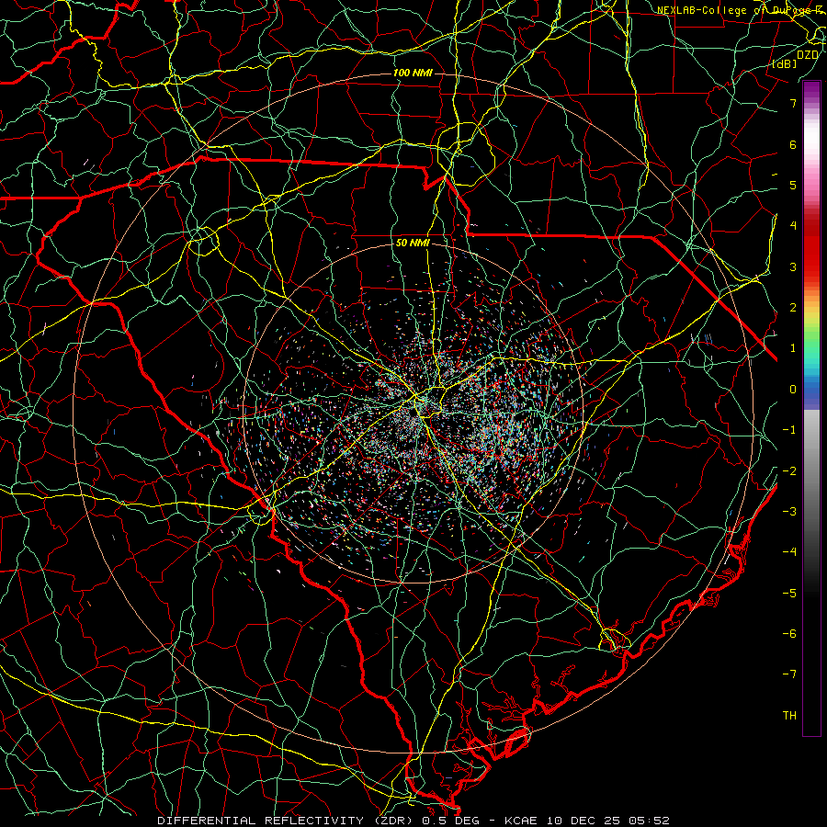The width and height of the screenshot is (827, 827).
Task: Click the NEXLAB-College of DuPage watermark text
Action: [x=742, y=10]
